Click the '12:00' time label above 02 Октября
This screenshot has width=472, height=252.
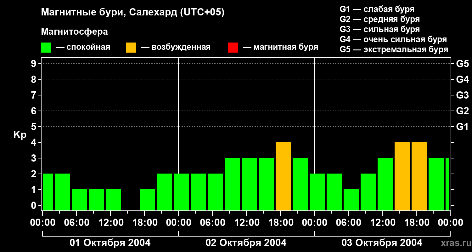point(246,223)
